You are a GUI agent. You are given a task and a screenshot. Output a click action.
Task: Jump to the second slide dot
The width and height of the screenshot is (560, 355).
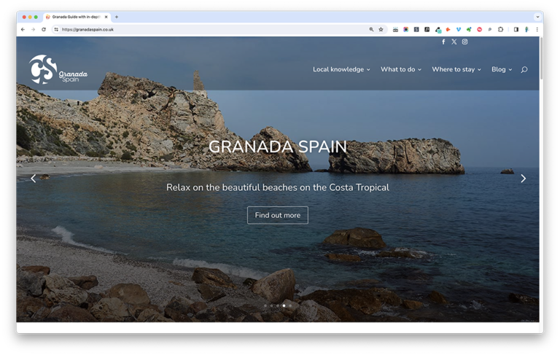point(271,305)
